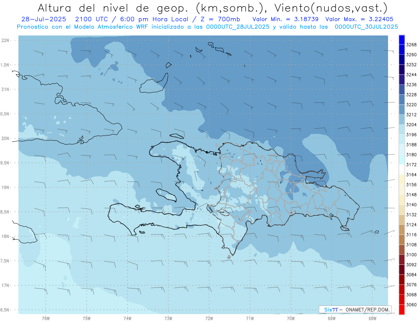
Task: Click the longitude label '73W'
Action: (168, 318)
